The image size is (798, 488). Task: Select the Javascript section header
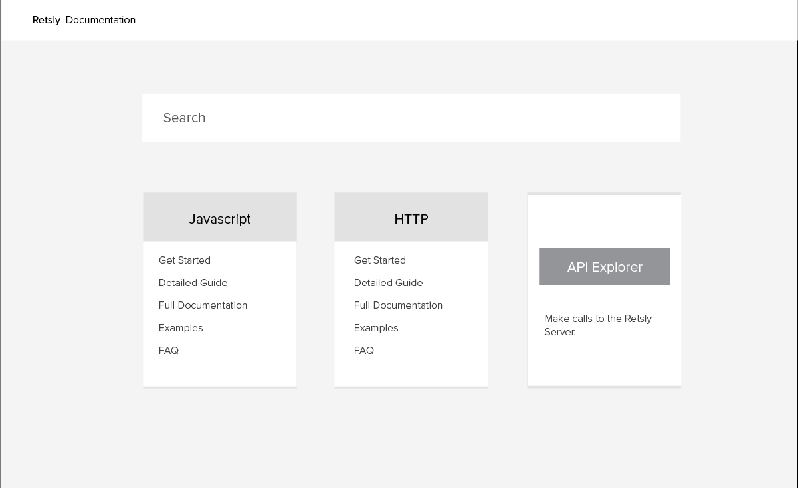coord(220,219)
